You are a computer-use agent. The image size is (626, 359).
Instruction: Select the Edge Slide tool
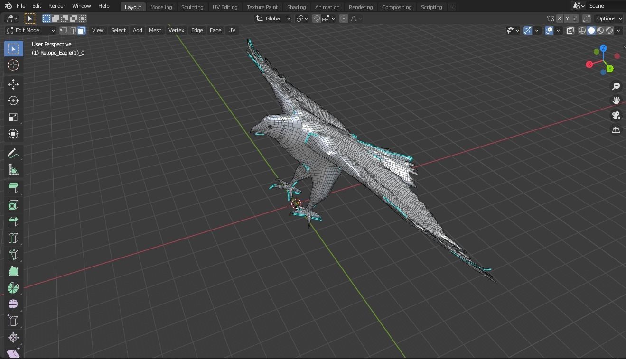pos(13,321)
